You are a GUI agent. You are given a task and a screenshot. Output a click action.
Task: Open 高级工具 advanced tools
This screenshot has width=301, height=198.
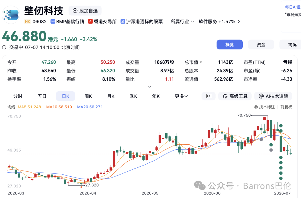(235, 96)
